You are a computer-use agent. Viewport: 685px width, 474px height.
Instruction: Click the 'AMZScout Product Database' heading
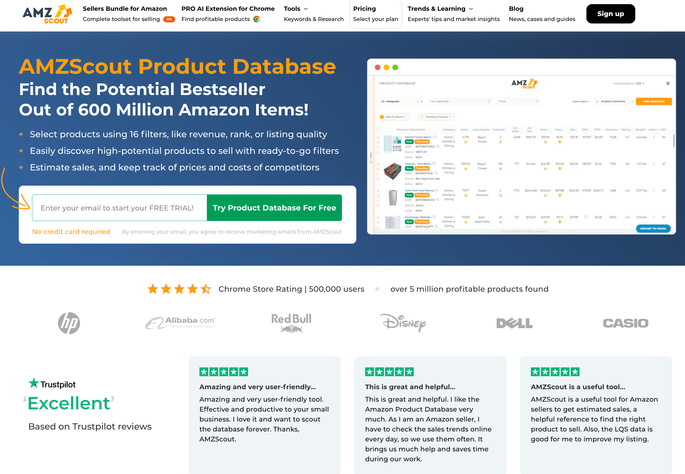177,66
